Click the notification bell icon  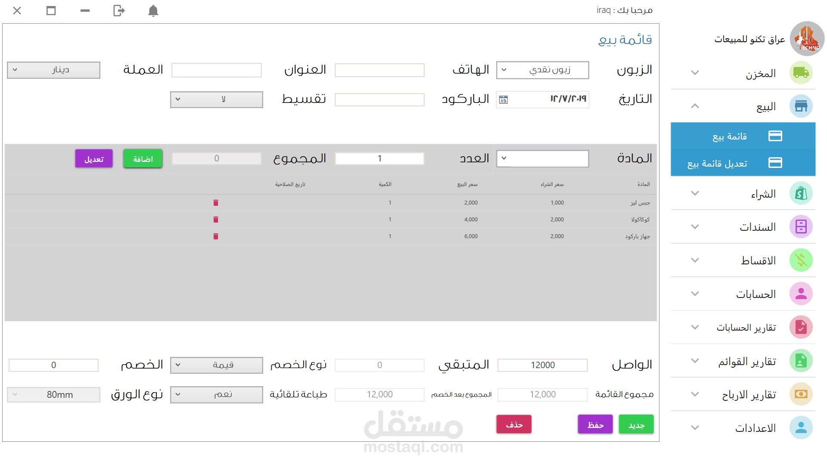tap(153, 11)
